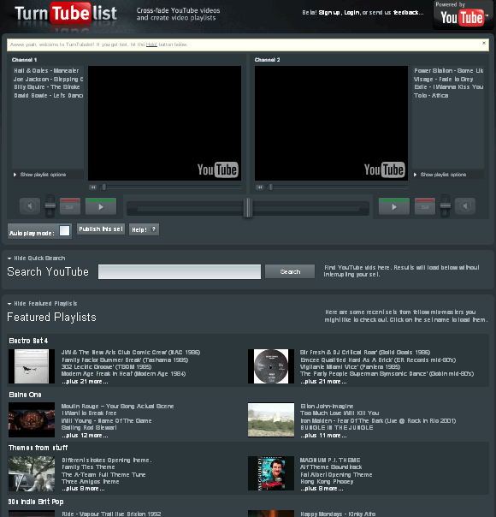Play the Channel 1 video
The image size is (496, 517).
101,206
